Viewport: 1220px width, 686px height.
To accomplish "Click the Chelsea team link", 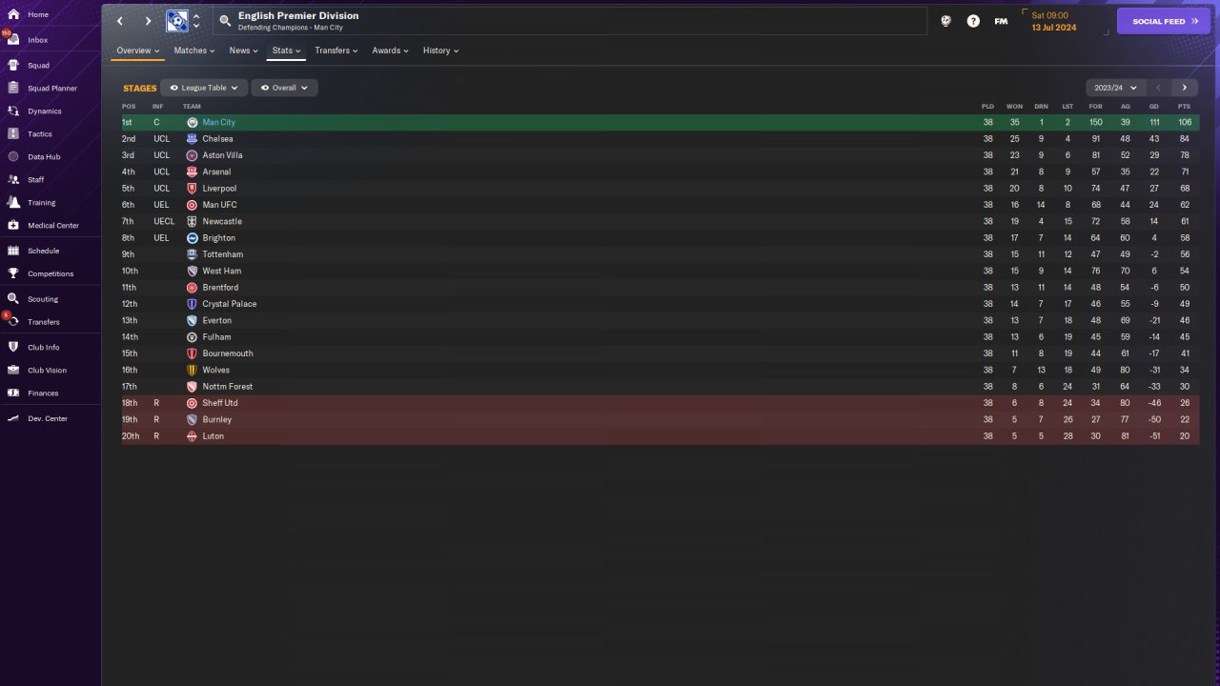I will click(x=217, y=139).
